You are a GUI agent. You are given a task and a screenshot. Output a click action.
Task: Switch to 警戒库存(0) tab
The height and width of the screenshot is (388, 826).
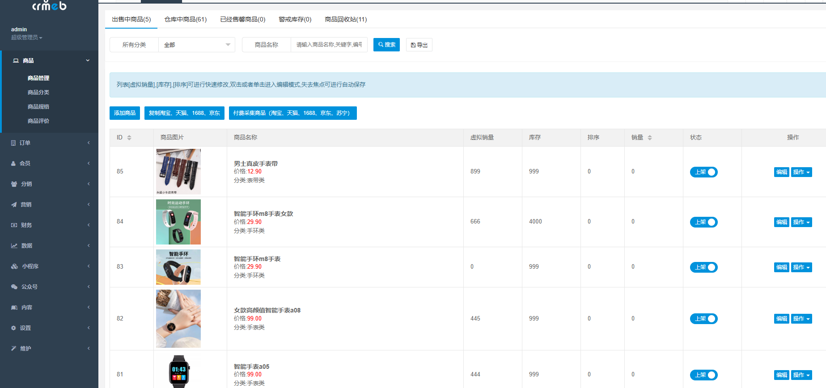[295, 19]
